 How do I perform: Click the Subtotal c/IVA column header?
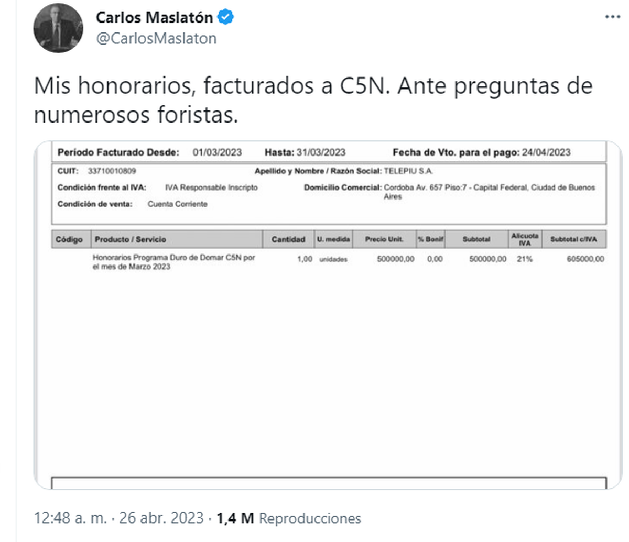(x=573, y=239)
